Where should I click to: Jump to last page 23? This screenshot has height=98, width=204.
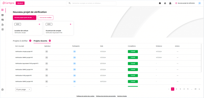195,89
